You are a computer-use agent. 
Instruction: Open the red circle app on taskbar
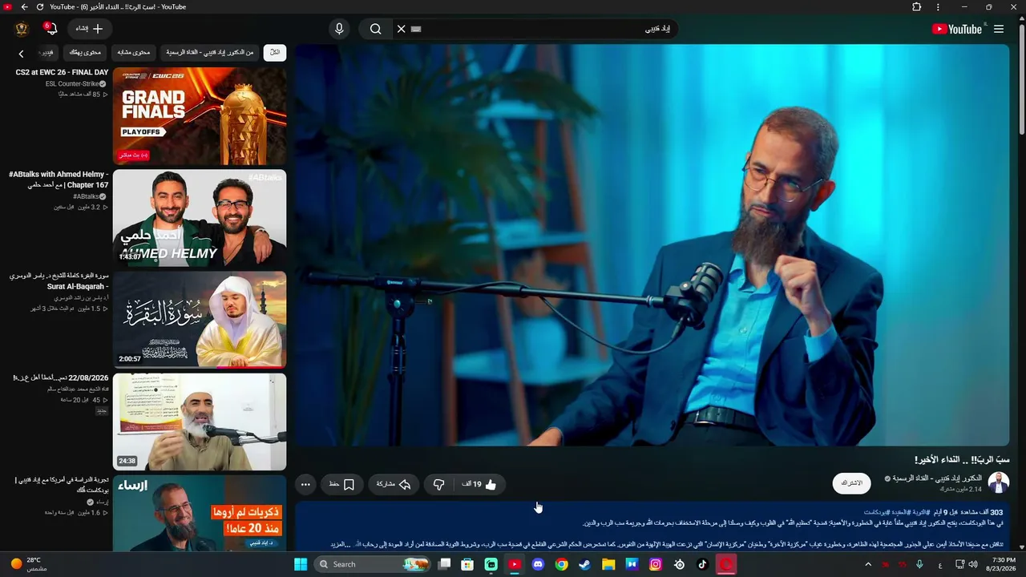pyautogui.click(x=726, y=564)
